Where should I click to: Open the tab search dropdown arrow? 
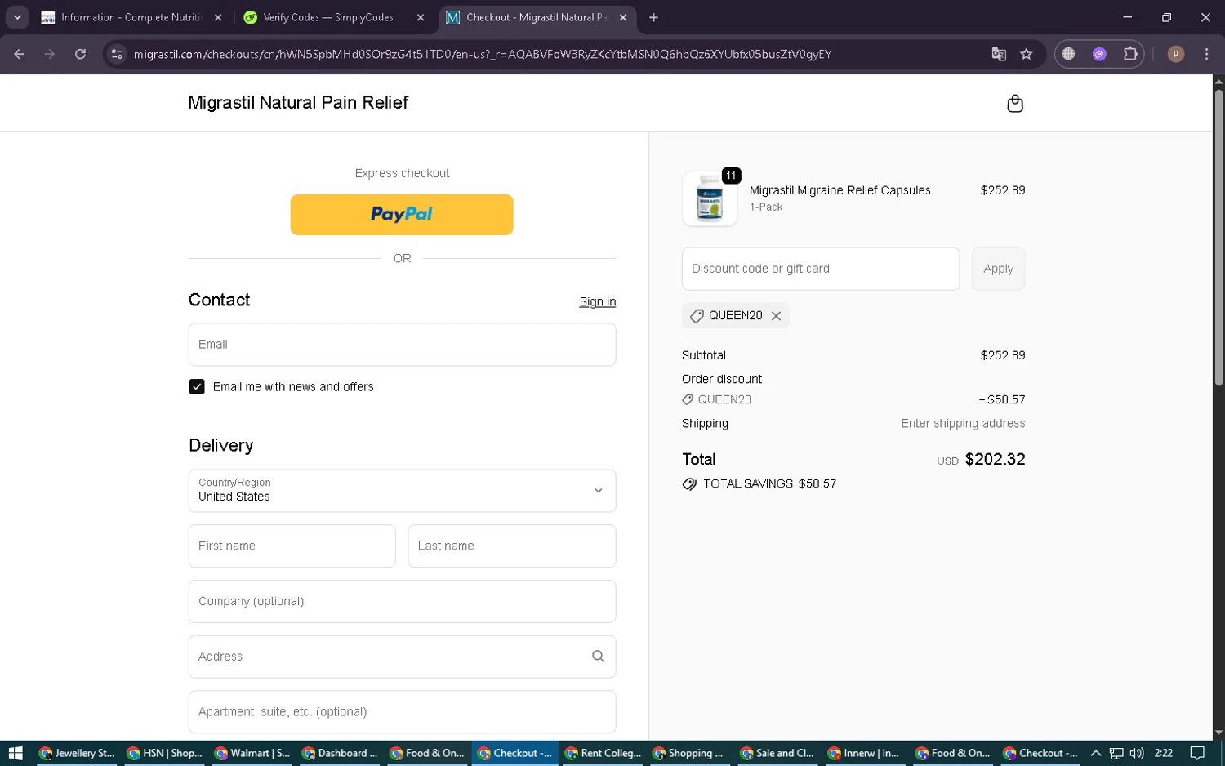(17, 17)
